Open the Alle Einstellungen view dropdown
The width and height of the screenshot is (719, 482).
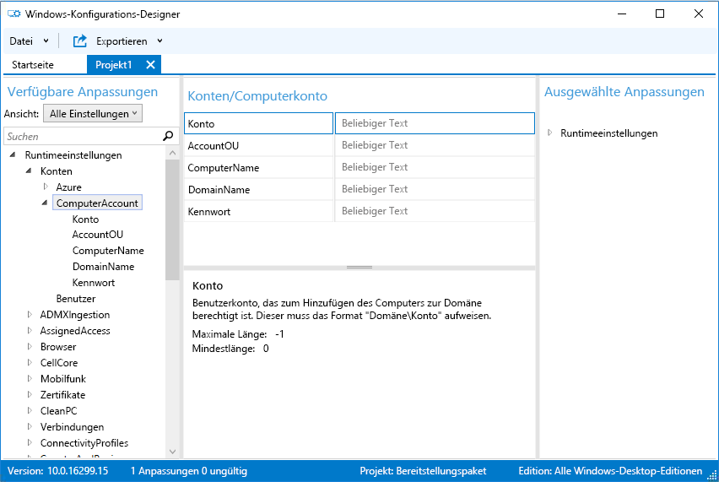point(93,113)
